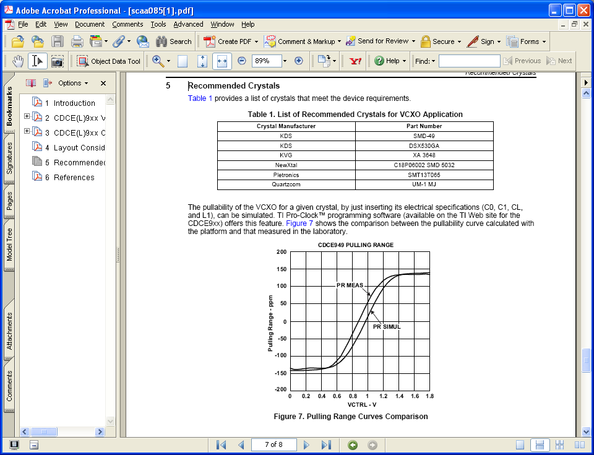Click the document vertical scrollbar thumb

(586, 360)
